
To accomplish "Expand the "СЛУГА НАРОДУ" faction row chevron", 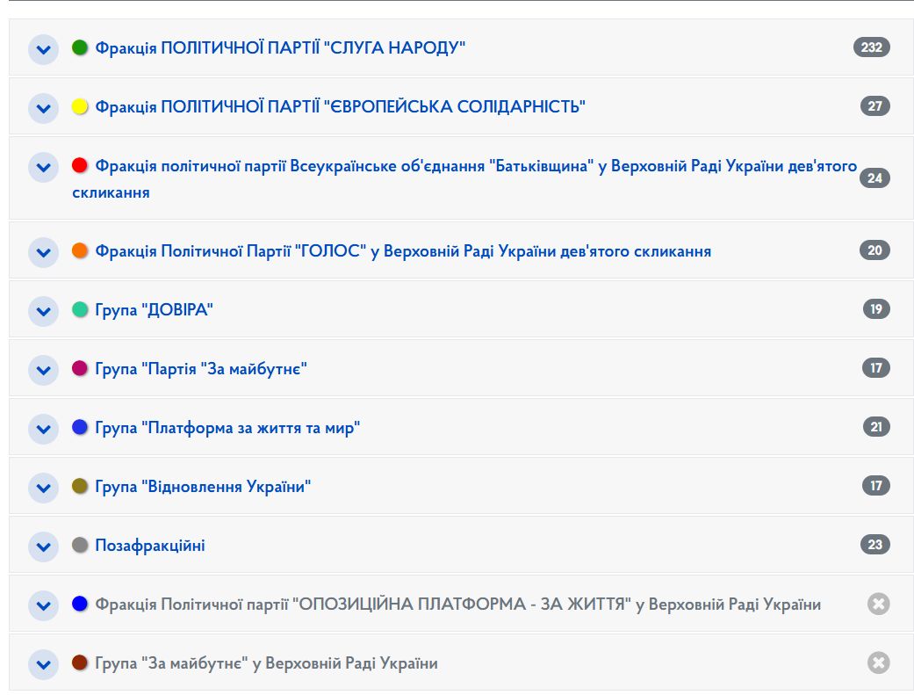I will coord(43,49).
